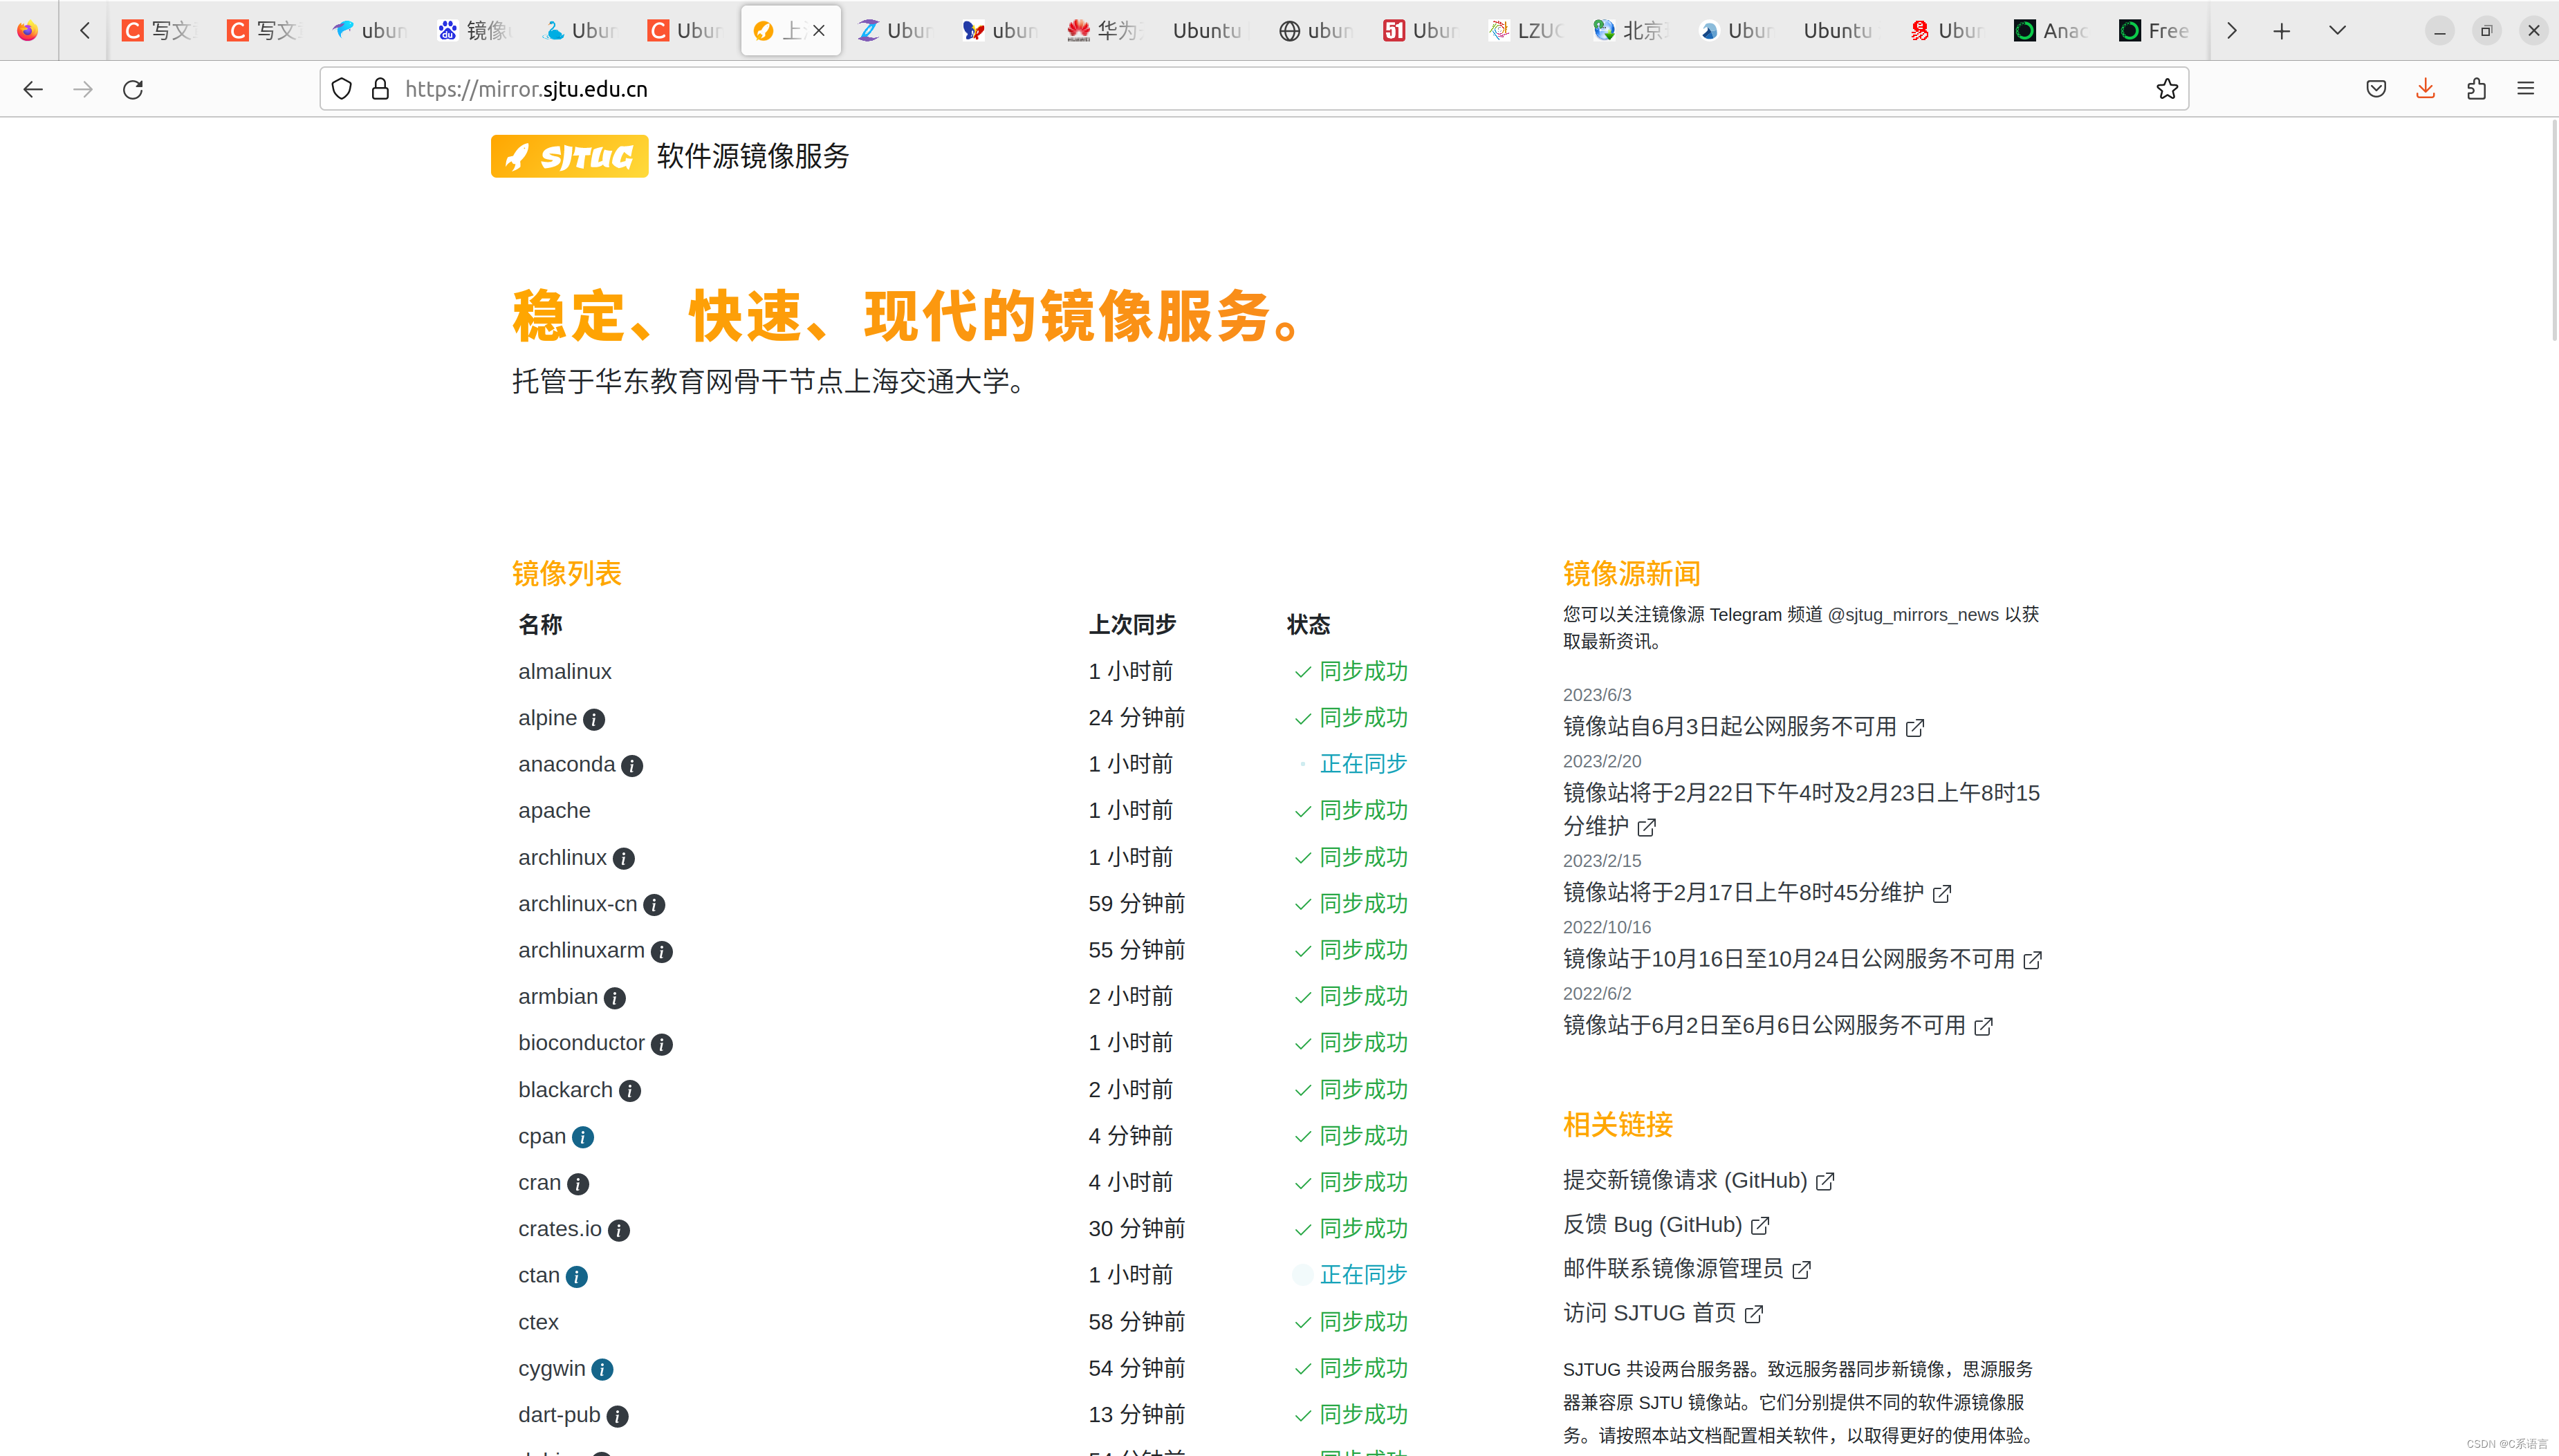Screen dimensions: 2559x1456
Task: Open the info icon beside crates.io
Action: point(618,1230)
